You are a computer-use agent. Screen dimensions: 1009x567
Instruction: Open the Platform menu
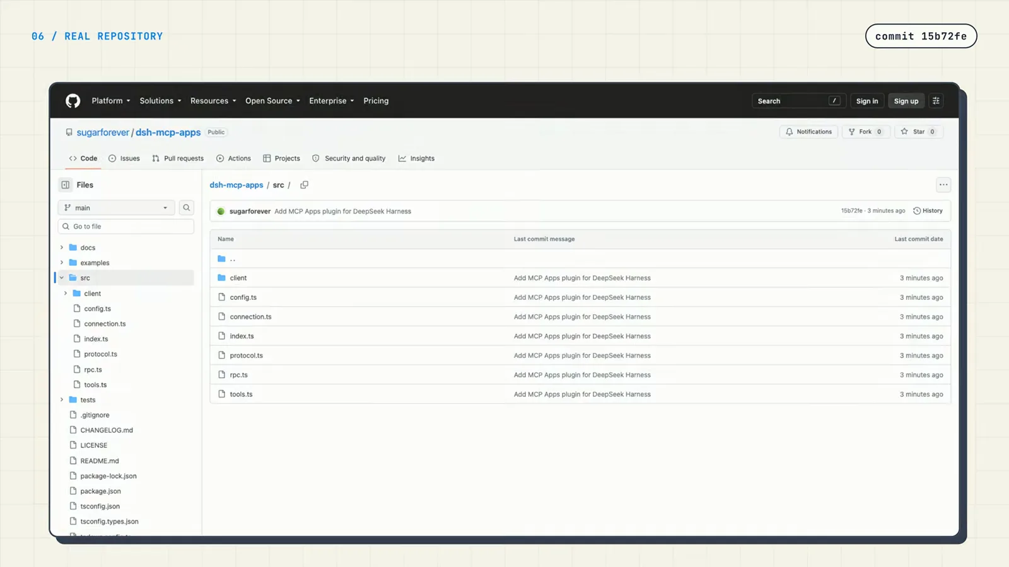111,101
